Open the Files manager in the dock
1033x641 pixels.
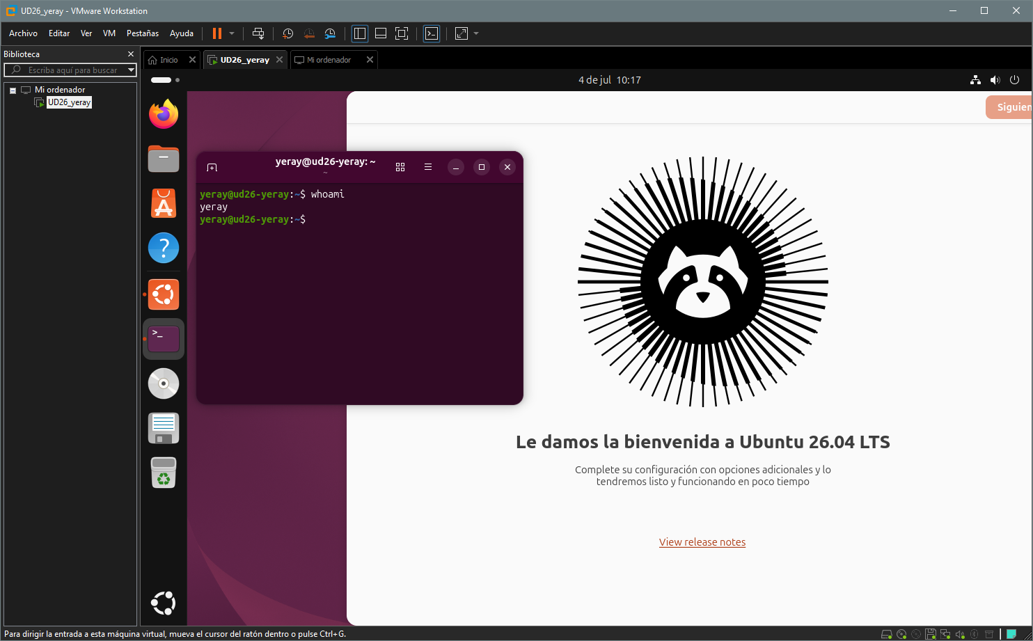(164, 159)
